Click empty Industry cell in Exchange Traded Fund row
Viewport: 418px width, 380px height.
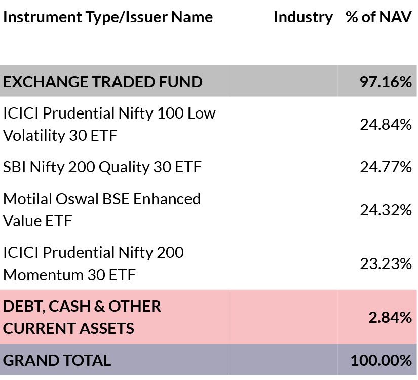pos(283,81)
